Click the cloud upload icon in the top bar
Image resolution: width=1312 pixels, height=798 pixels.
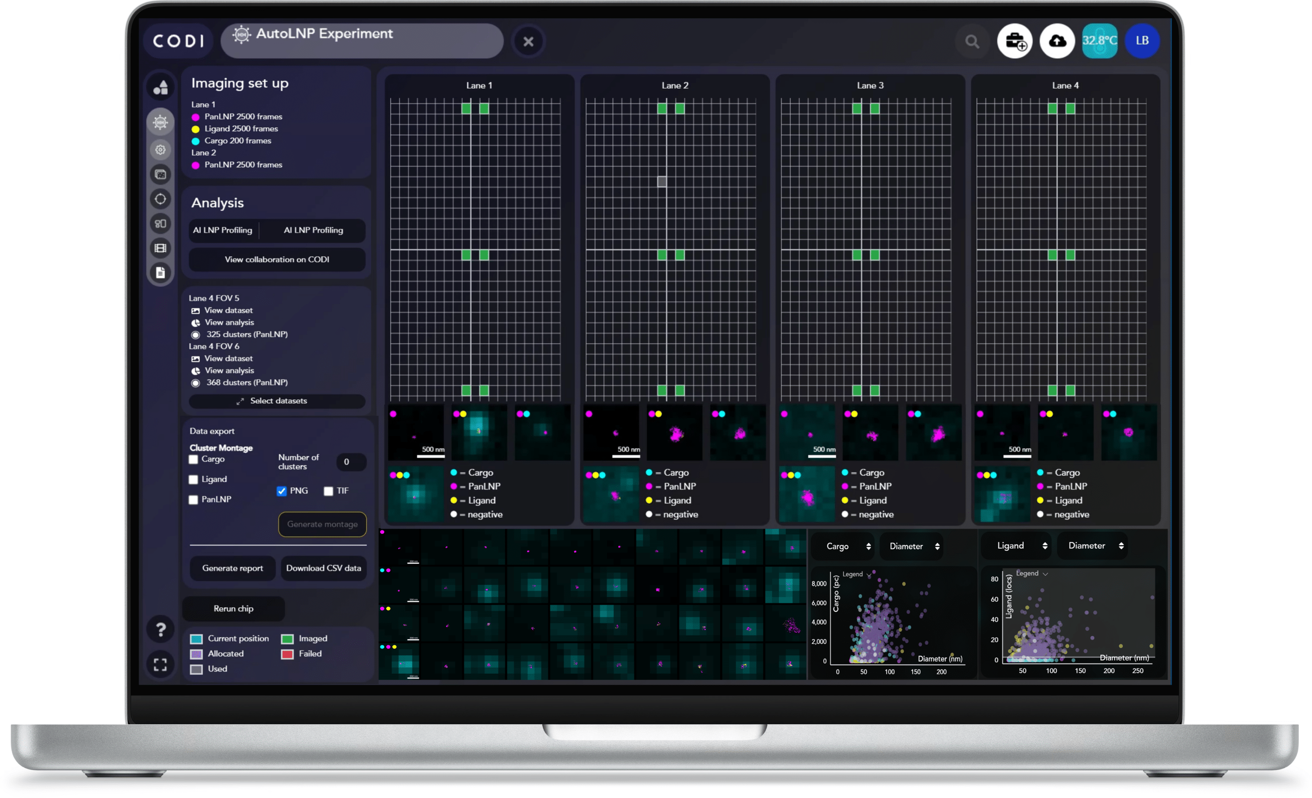pos(1057,41)
